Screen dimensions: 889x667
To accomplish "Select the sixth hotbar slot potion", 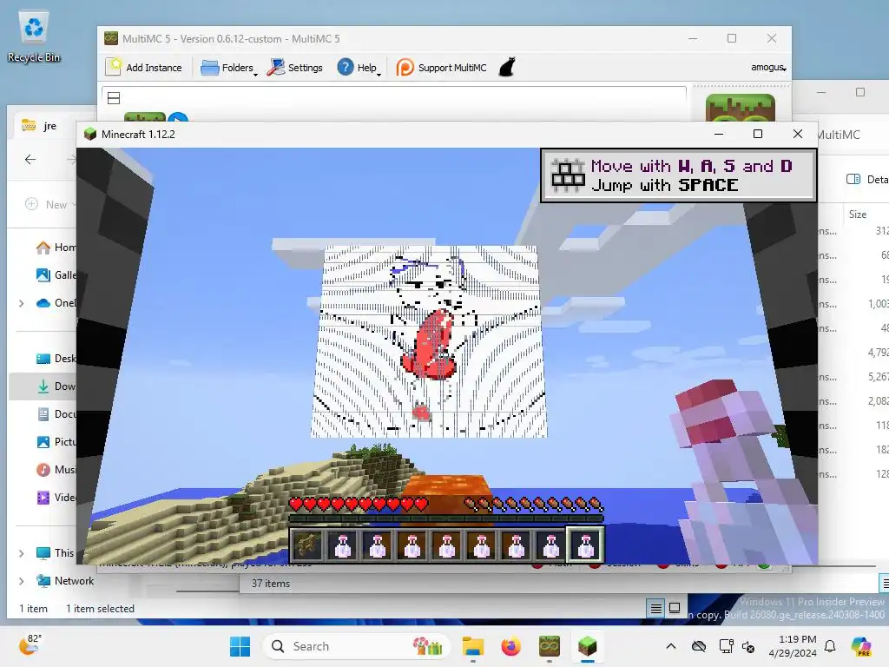I will coord(481,545).
